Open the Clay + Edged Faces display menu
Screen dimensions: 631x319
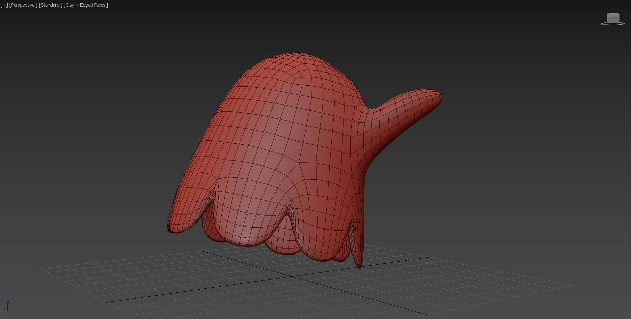[x=86, y=5]
